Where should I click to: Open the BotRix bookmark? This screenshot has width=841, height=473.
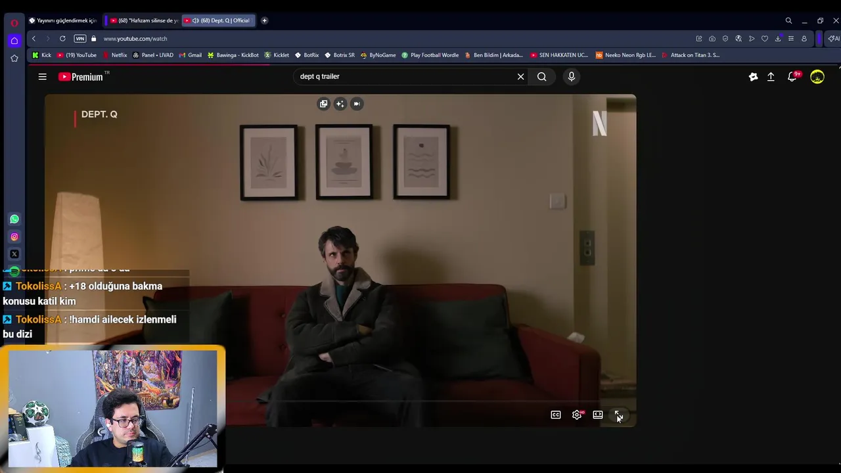[307, 55]
